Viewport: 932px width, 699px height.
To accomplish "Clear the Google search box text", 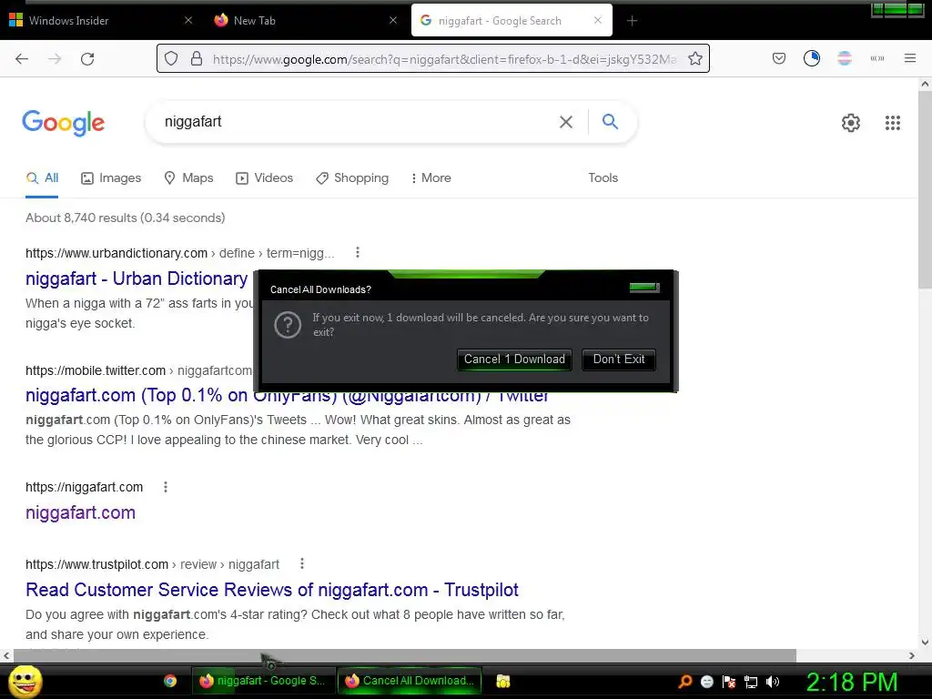I will [566, 122].
